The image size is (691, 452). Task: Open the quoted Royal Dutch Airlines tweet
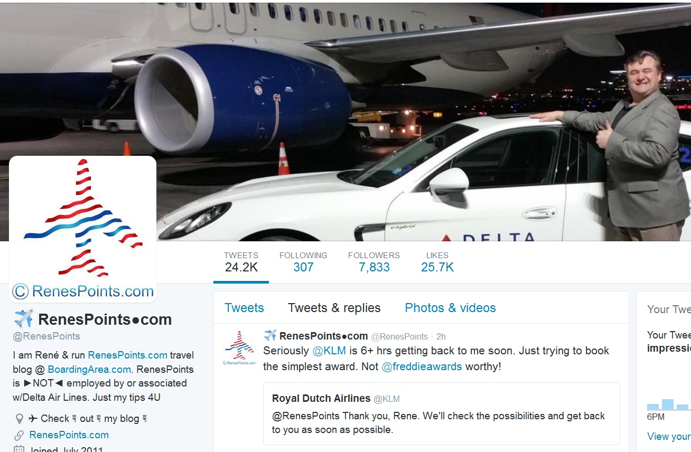[441, 413]
